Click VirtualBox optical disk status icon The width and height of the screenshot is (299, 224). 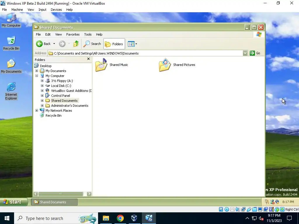(227, 209)
